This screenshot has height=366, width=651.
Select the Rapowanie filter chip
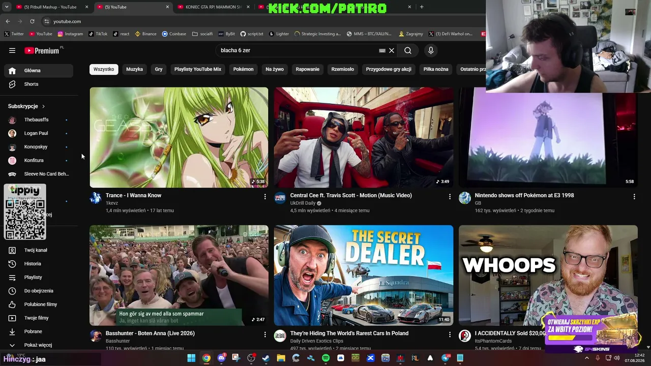[308, 69]
